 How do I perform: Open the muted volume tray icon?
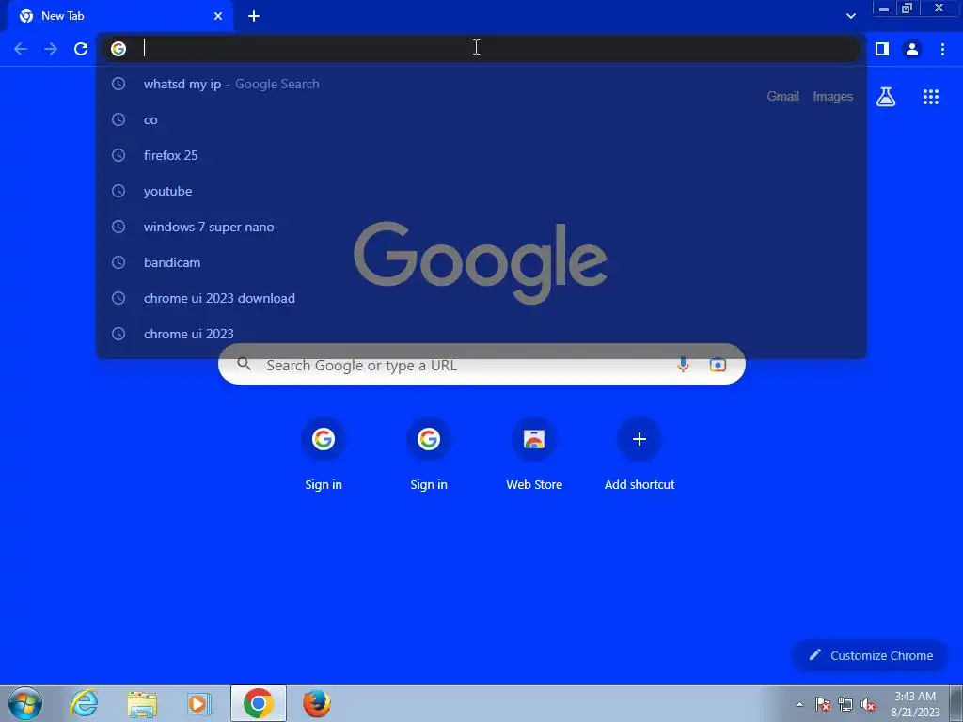[868, 704]
